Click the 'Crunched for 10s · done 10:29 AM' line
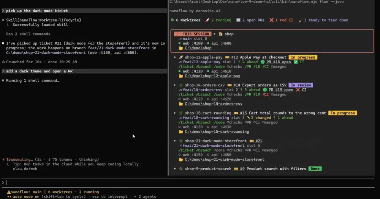Image resolution: width=380 pixels, height=199 pixels. (41, 62)
